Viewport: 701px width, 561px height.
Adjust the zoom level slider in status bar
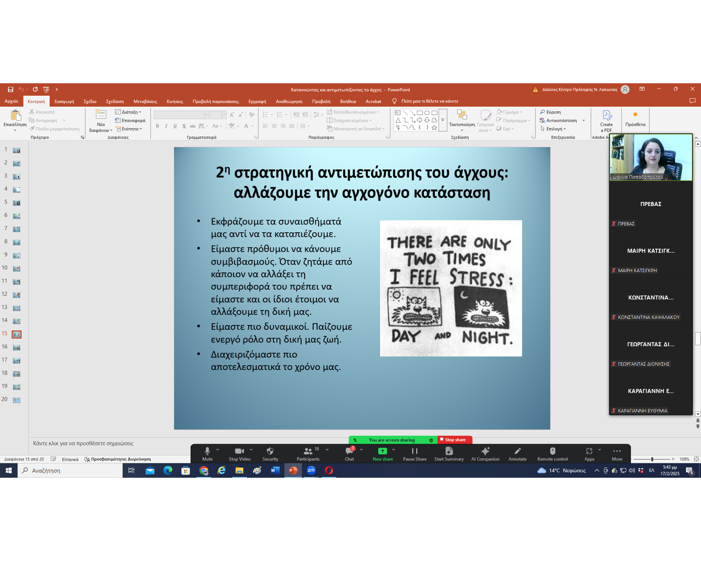tap(652, 459)
